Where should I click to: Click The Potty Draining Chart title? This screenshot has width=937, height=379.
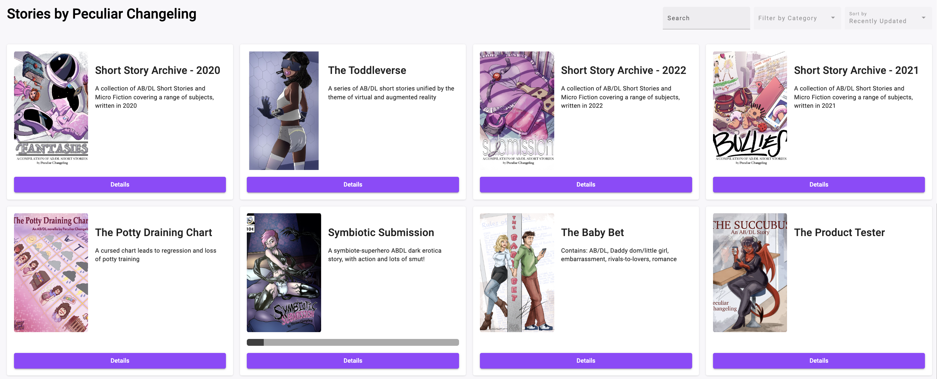point(154,232)
